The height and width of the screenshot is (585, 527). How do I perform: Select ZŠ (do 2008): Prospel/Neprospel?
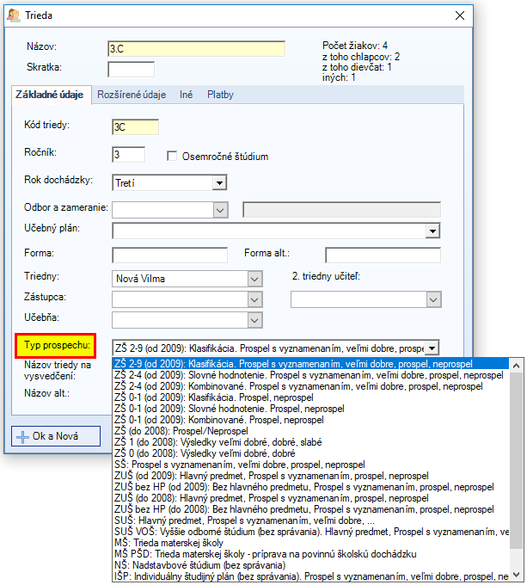pyautogui.click(x=311, y=431)
